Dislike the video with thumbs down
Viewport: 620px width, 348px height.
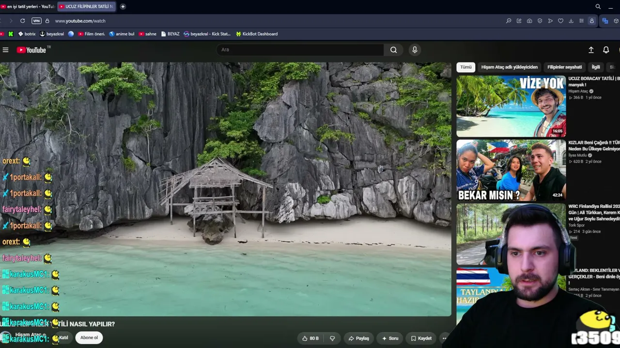click(x=332, y=338)
